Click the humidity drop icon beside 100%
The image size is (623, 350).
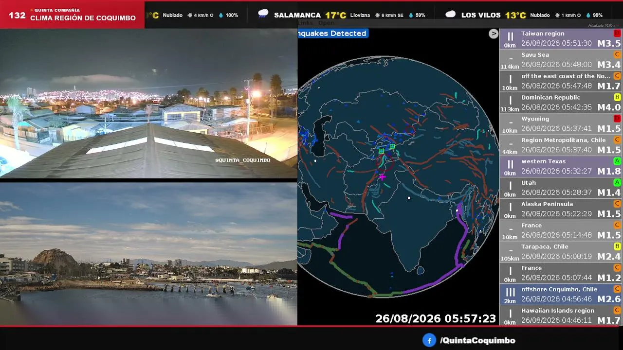(221, 15)
